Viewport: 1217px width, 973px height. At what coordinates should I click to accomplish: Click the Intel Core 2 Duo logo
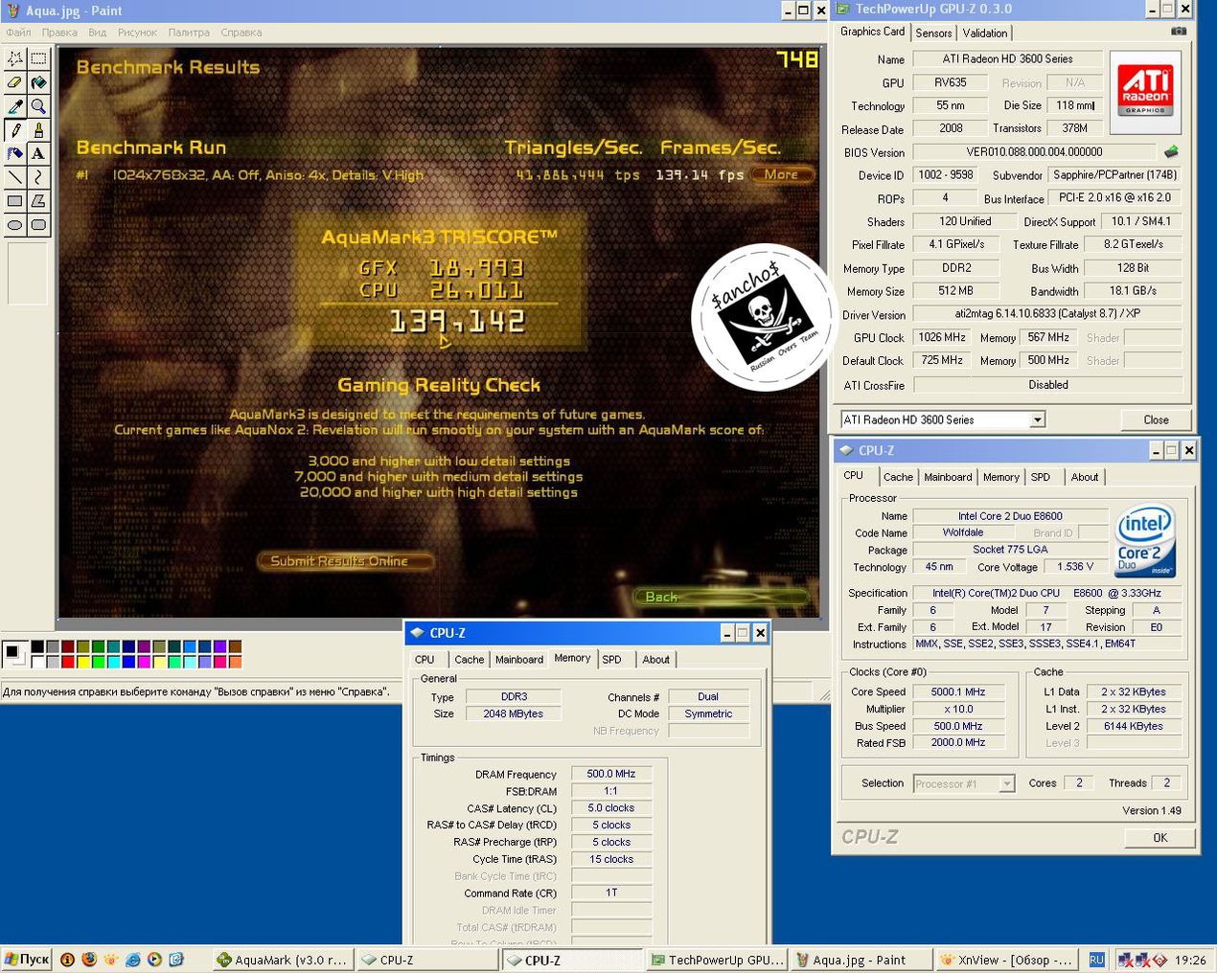pyautogui.click(x=1146, y=541)
